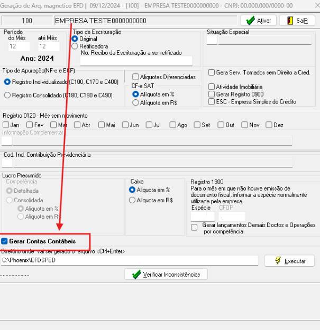Select Lucro Presumido Detalhada radio
Image resolution: width=320 pixels, height=330 pixels.
click(x=10, y=191)
